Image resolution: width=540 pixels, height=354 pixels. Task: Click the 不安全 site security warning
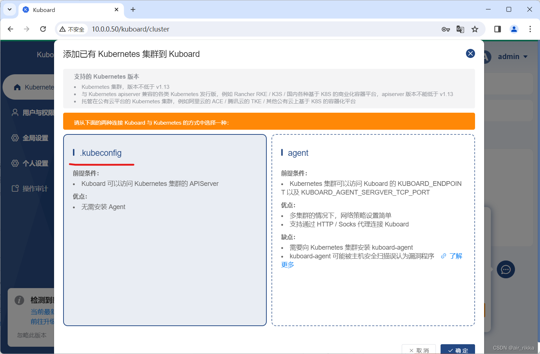point(72,29)
